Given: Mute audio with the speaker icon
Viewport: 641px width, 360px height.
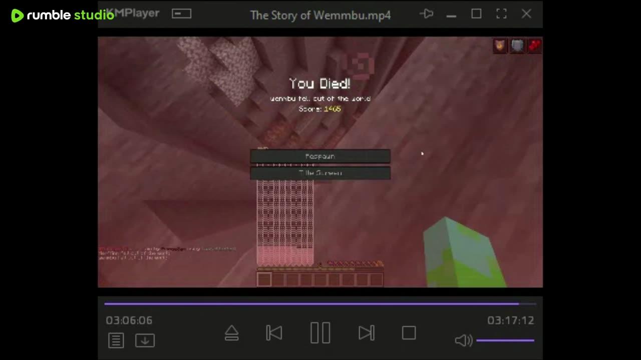Looking at the screenshot, I should [x=463, y=340].
